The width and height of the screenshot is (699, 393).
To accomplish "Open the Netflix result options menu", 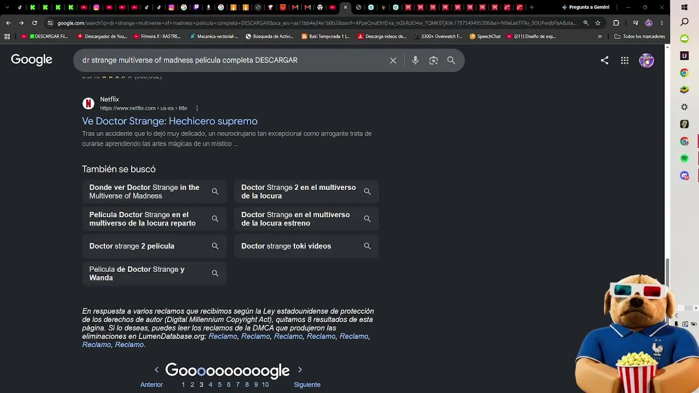I will point(197,108).
